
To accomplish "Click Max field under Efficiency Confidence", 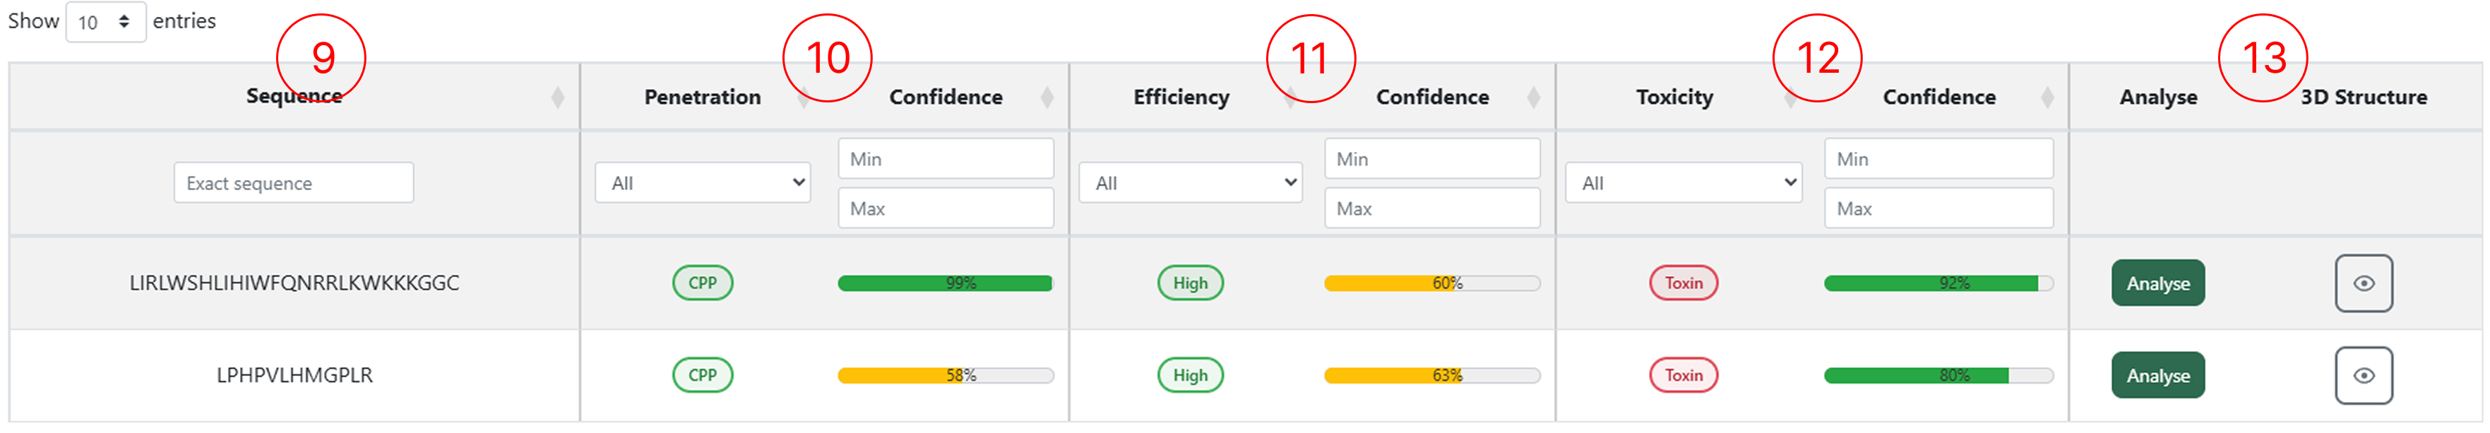I will pyautogui.click(x=1431, y=208).
